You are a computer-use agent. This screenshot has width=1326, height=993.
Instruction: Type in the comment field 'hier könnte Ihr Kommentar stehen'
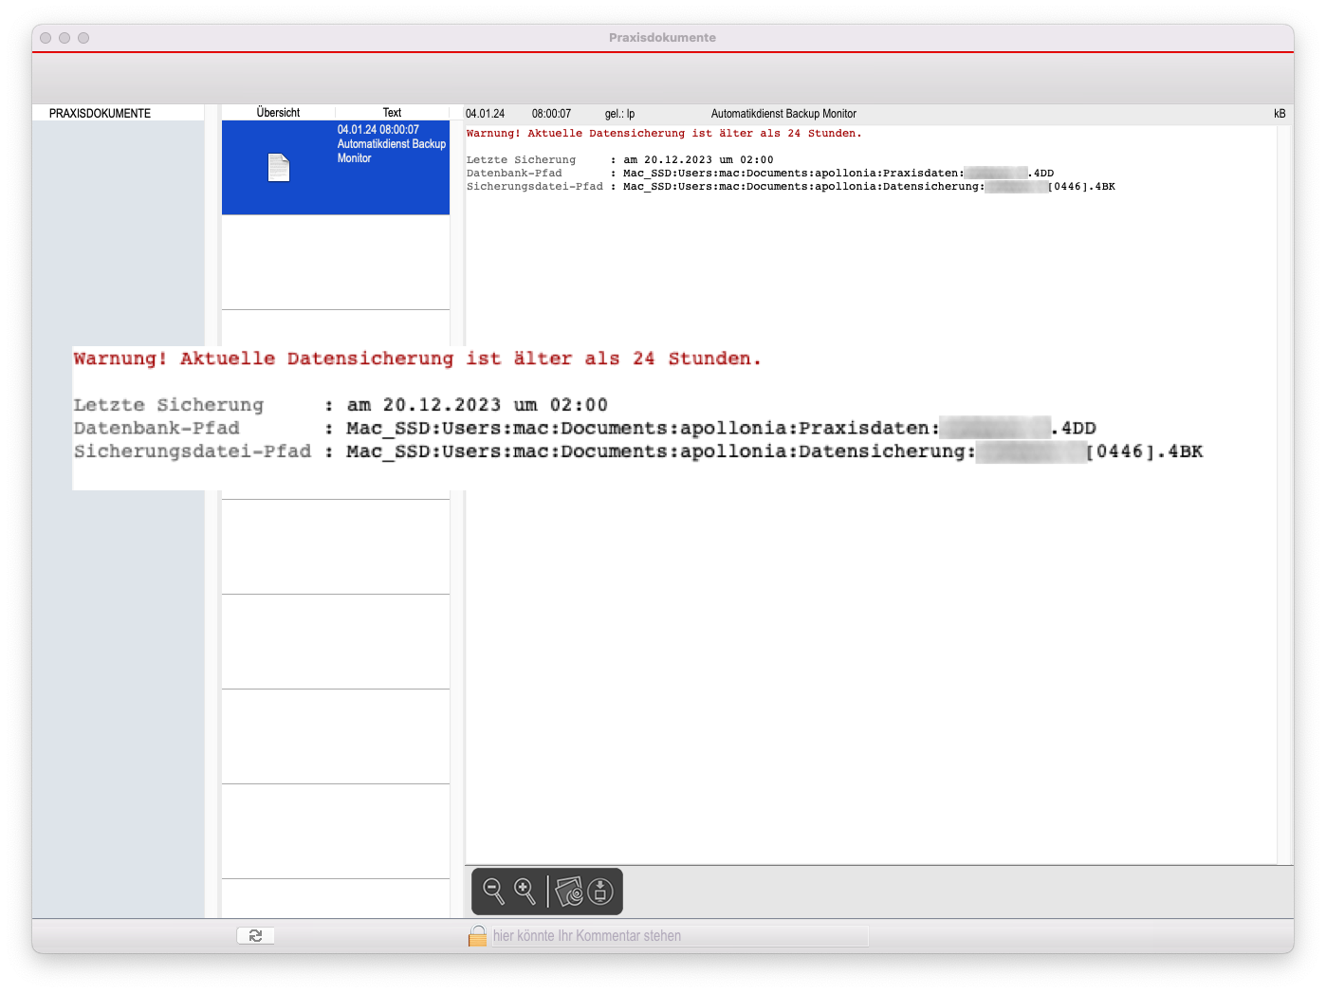pos(678,936)
